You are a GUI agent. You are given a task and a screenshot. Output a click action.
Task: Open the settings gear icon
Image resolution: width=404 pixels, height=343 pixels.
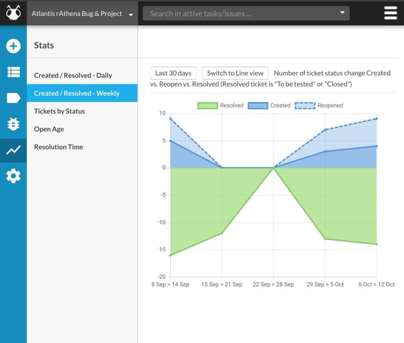click(13, 176)
